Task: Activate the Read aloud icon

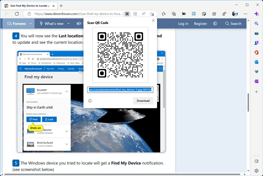Action: coord(143,14)
